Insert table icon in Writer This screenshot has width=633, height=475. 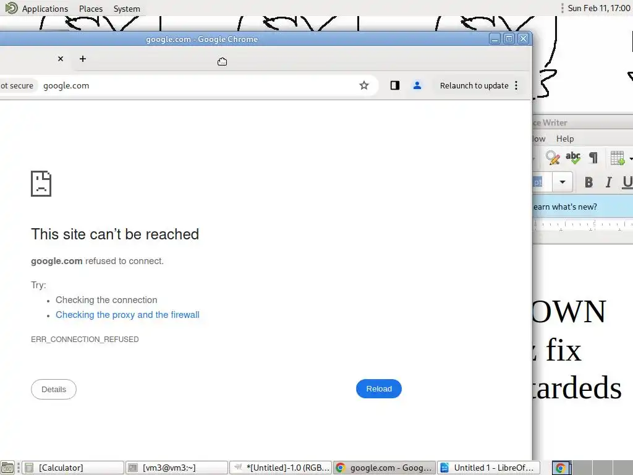click(618, 158)
